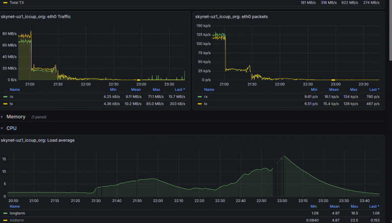Open eth0 Traffic panel title menu
Image resolution: width=392 pixels, height=223 pixels.
pyautogui.click(x=36, y=16)
